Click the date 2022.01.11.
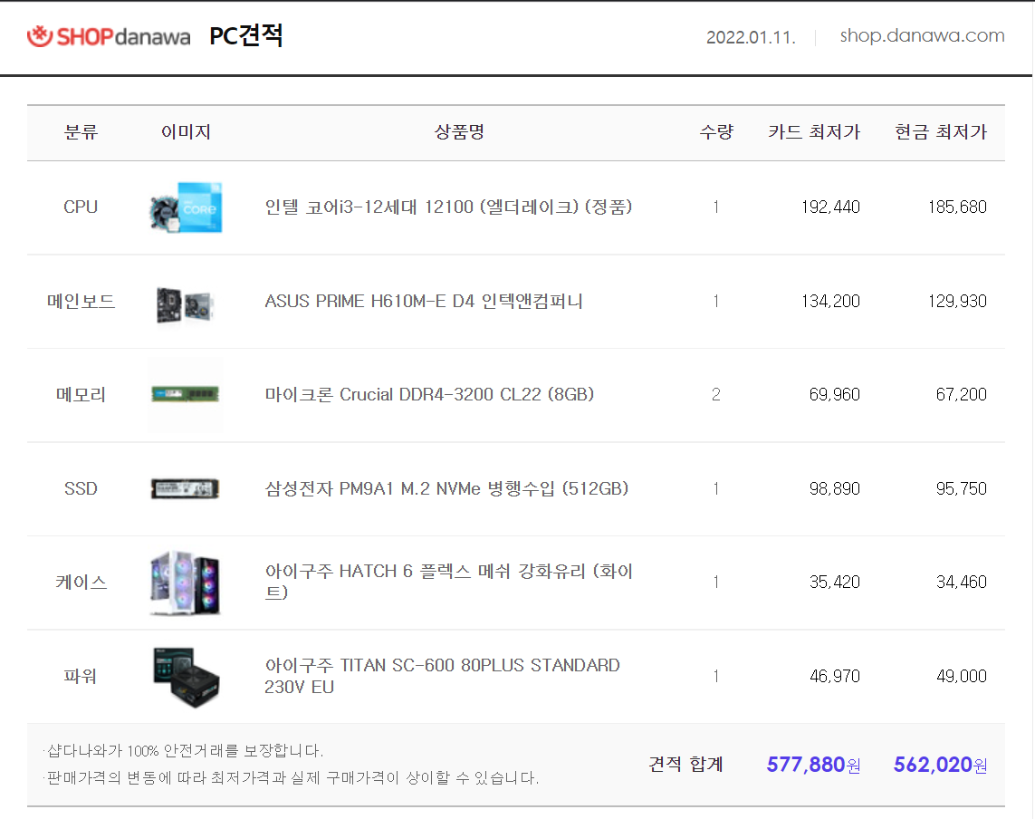Viewport: 1035px width, 819px height. (x=752, y=37)
